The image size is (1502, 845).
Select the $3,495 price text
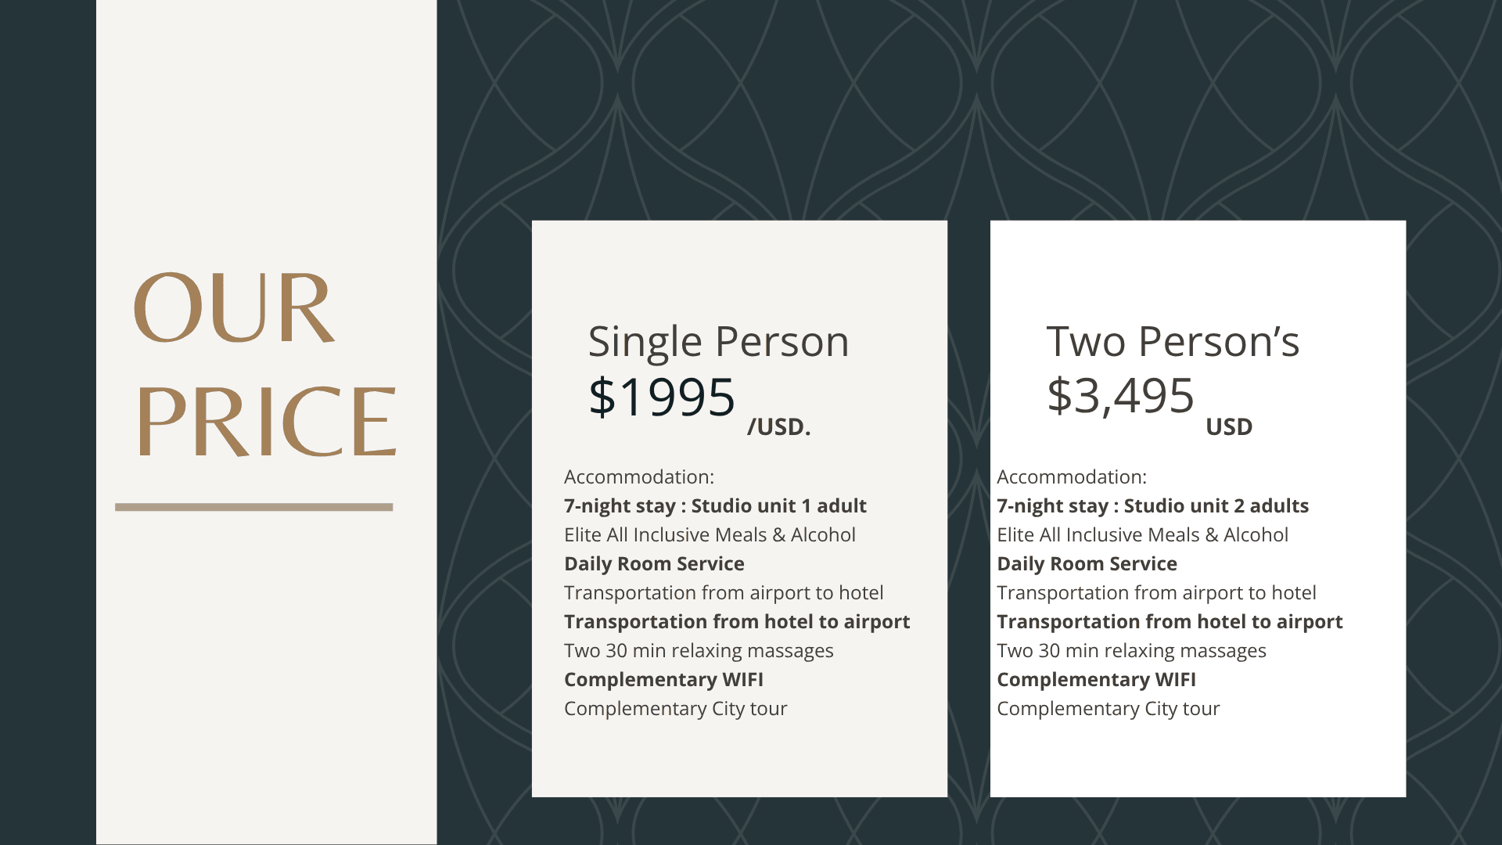tap(1120, 396)
